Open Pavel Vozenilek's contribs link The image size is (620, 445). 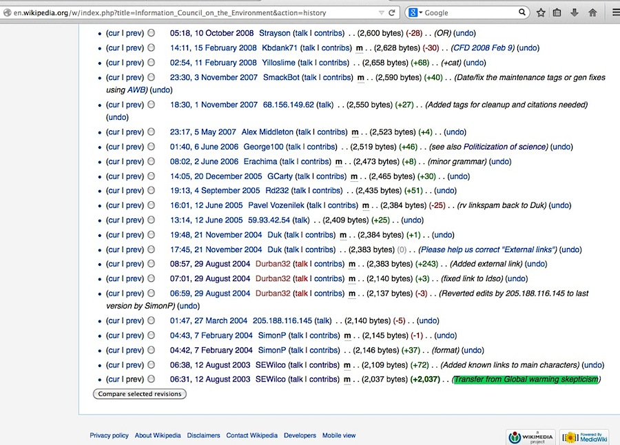342,205
